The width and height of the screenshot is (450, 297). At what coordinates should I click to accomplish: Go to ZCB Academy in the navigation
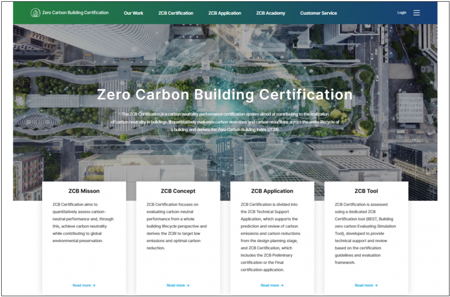pos(271,13)
